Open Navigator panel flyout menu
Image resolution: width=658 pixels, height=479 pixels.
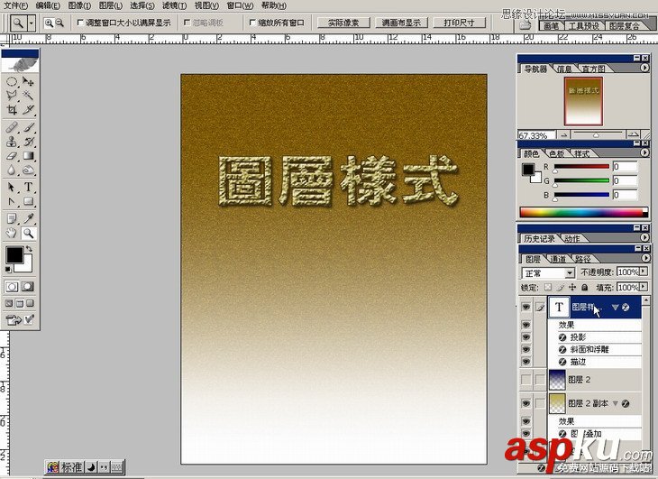point(645,68)
